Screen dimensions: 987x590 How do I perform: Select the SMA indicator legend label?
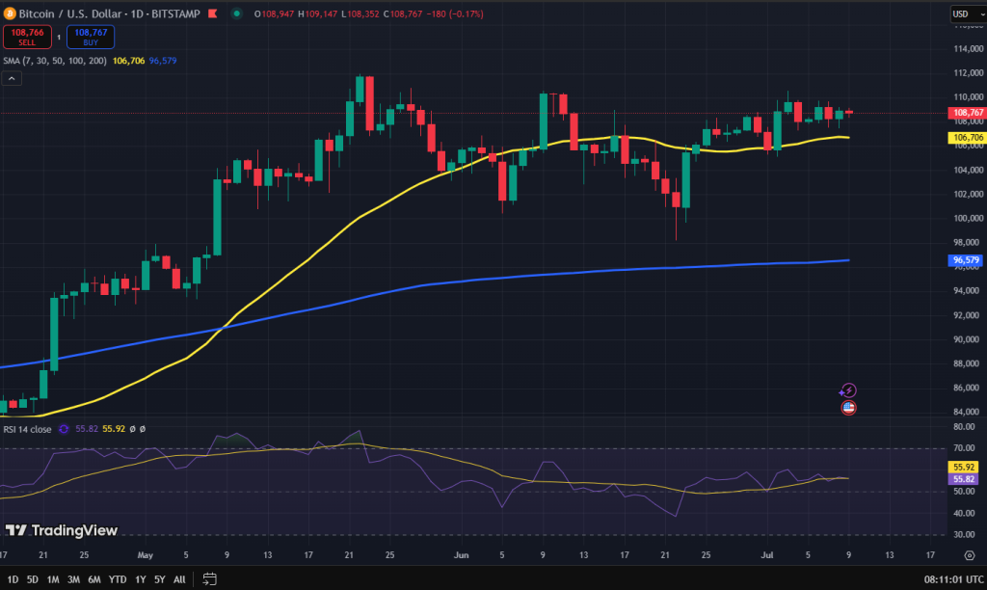point(55,61)
